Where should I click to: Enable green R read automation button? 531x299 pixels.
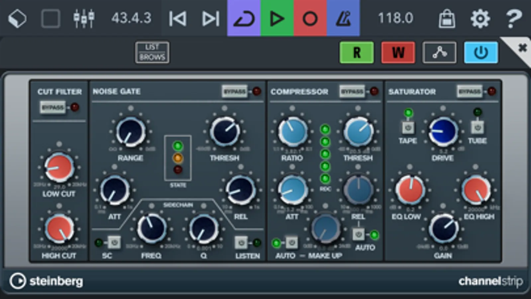(357, 52)
